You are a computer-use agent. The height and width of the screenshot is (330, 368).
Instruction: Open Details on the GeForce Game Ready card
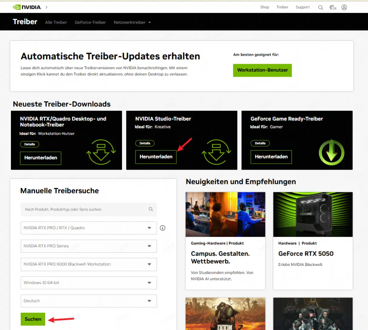coord(260,143)
